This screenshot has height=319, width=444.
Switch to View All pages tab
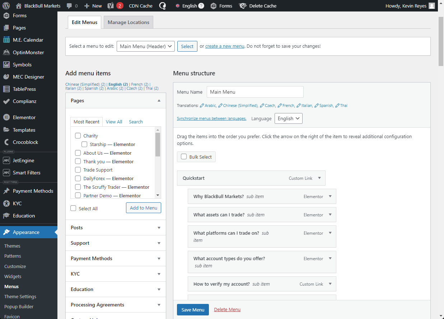point(114,122)
